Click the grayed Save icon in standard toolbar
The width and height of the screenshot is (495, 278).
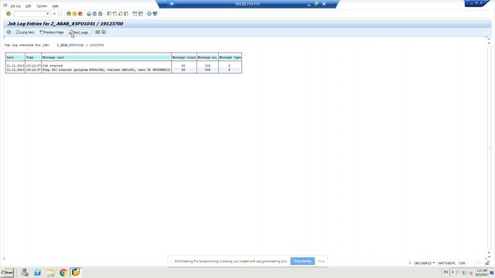tap(60, 14)
